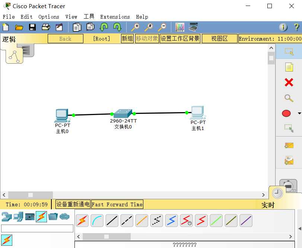This screenshot has width=302, height=248.
Task: Copy using the toolbar copy icon
Action: click(77, 27)
